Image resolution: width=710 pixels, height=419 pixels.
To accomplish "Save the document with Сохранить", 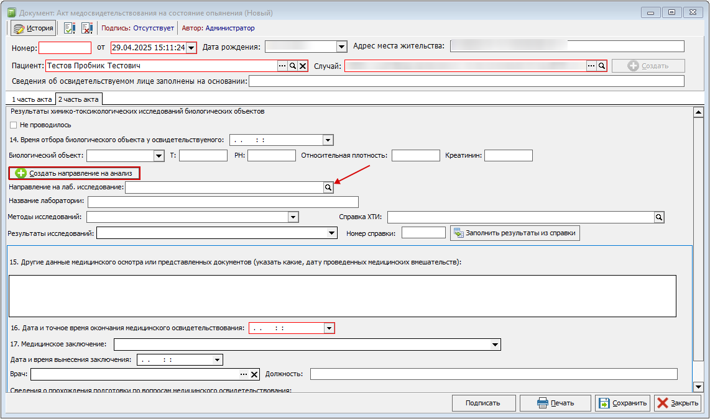I will 622,403.
